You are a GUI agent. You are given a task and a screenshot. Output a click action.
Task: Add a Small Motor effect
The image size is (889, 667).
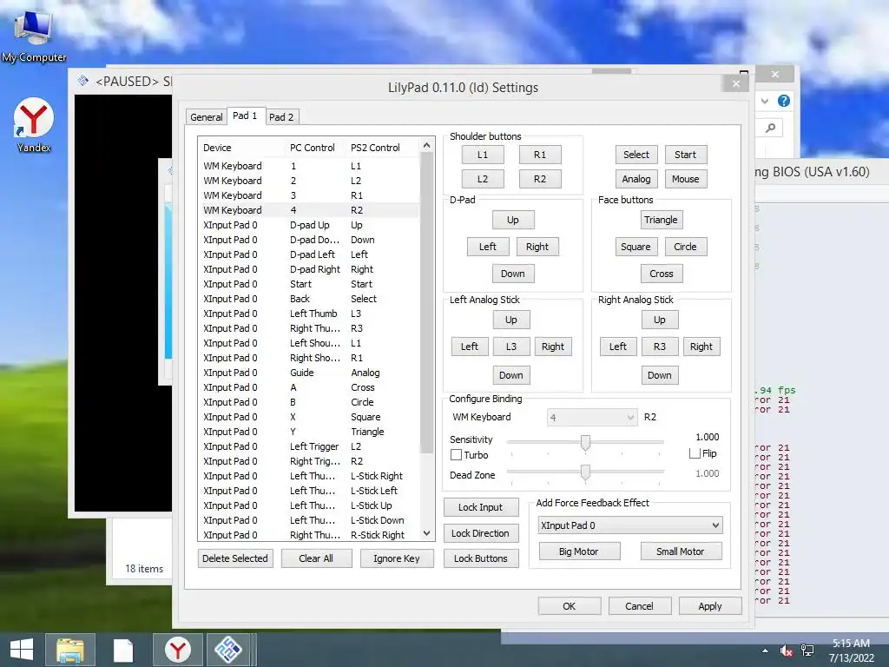681,551
